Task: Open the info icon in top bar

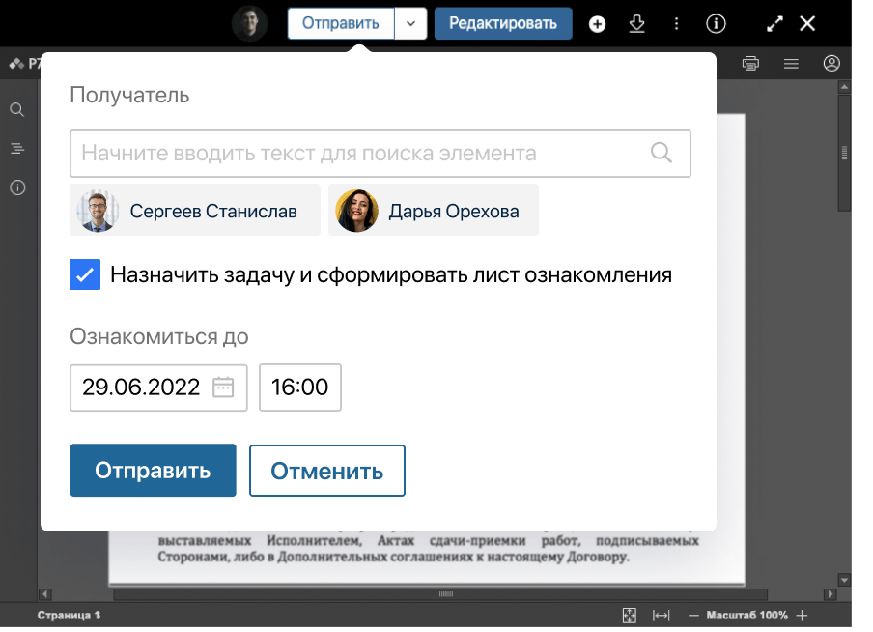Action: (716, 23)
